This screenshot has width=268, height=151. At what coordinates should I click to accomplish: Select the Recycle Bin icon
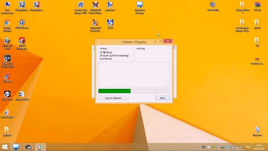tap(258, 131)
